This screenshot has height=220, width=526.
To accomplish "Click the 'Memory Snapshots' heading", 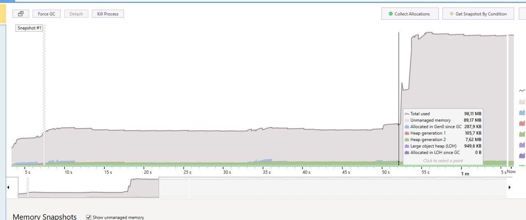I will point(45,216).
